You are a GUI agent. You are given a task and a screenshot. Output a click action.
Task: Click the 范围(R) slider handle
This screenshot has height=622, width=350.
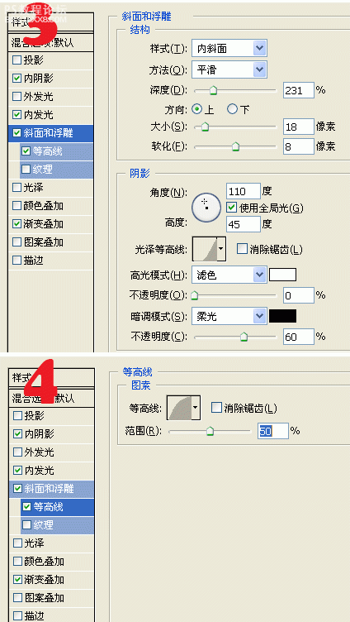[x=210, y=431]
